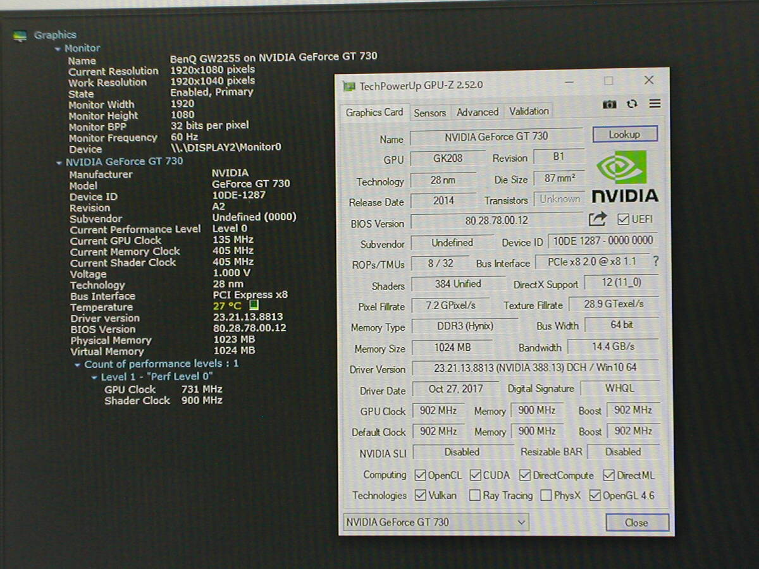This screenshot has width=759, height=569.
Task: Open the GPU selector dropdown
Action: (436, 522)
